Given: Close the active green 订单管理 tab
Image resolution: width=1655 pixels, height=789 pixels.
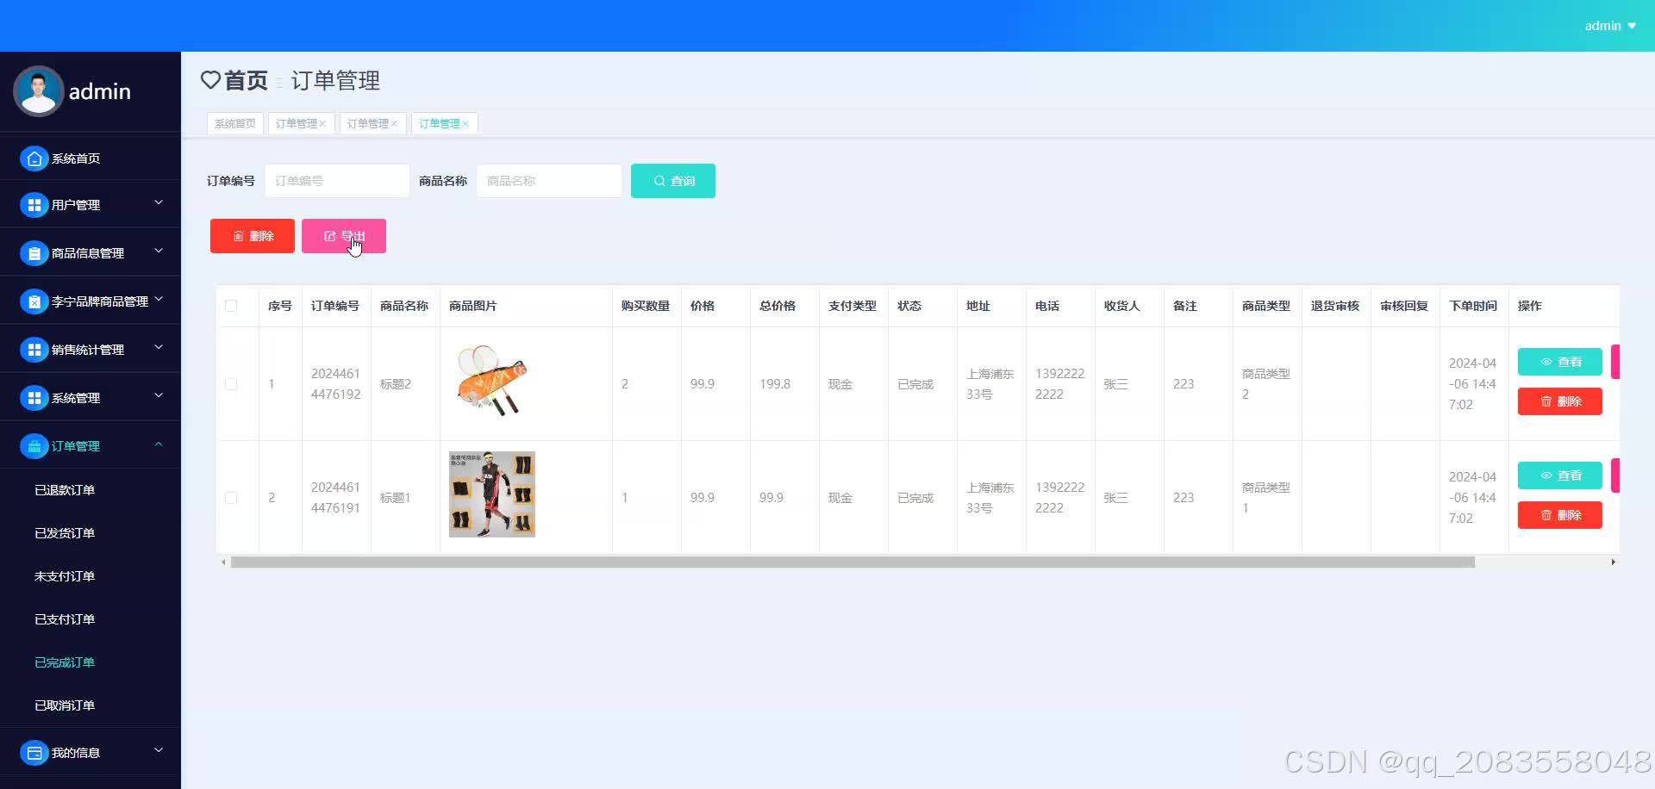Looking at the screenshot, I should (x=465, y=124).
